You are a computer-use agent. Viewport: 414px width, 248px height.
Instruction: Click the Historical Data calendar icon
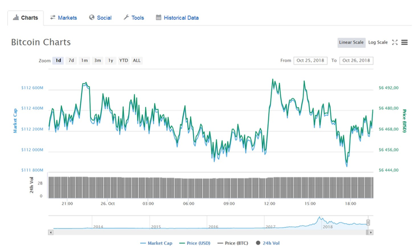point(158,18)
